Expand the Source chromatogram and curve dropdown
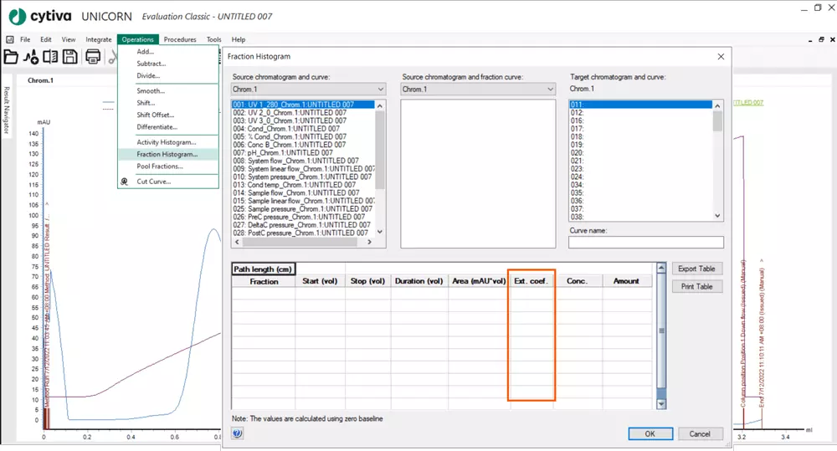The width and height of the screenshot is (837, 451). click(x=380, y=89)
